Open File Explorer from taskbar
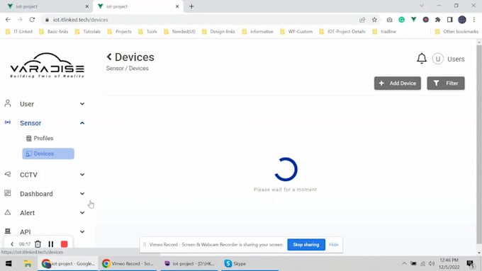The width and height of the screenshot is (482, 271). pyautogui.click(x=28, y=264)
